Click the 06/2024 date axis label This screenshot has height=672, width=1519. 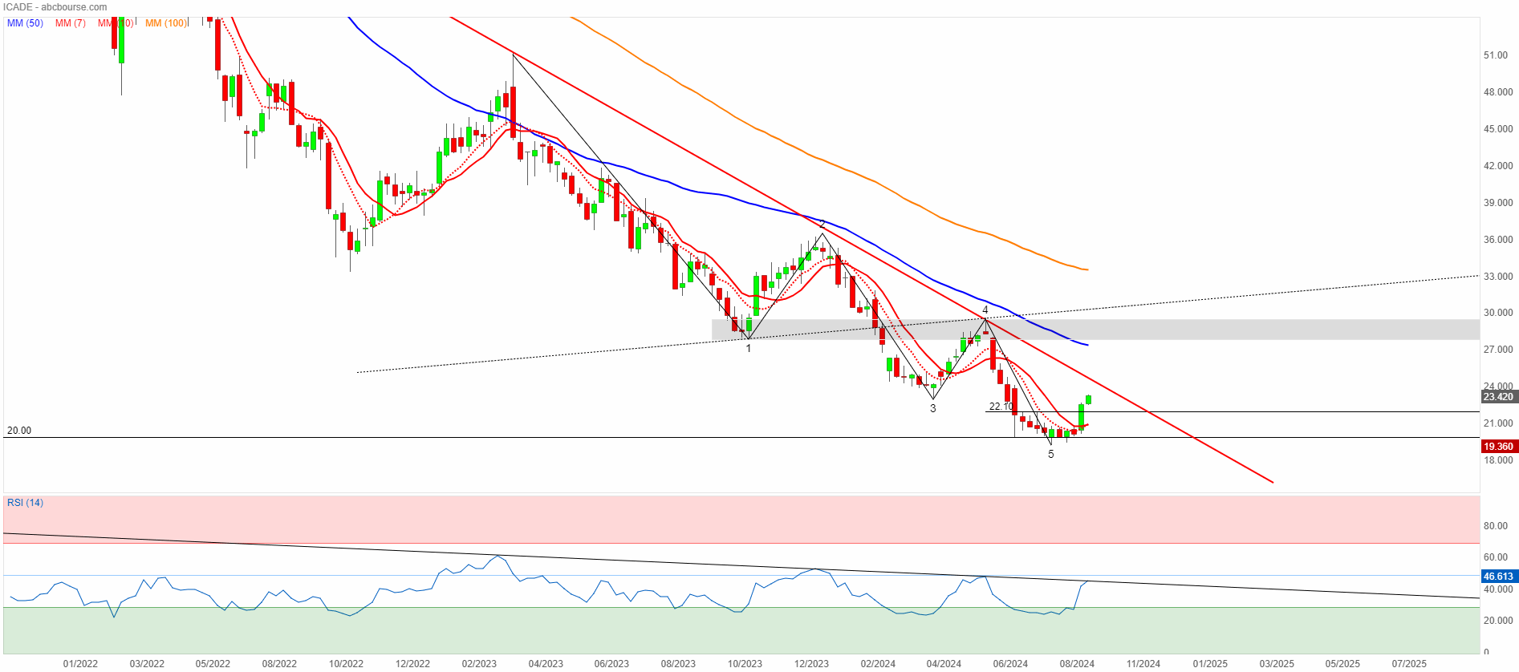click(x=1010, y=664)
